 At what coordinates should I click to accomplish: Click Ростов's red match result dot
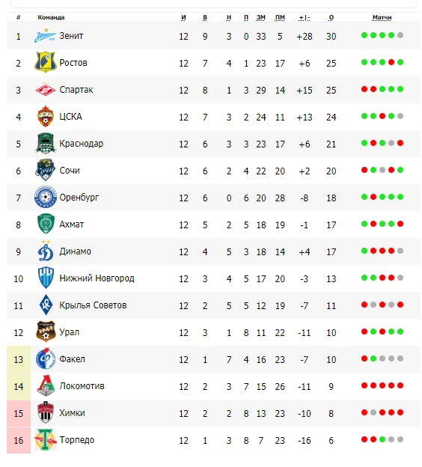[x=391, y=62]
